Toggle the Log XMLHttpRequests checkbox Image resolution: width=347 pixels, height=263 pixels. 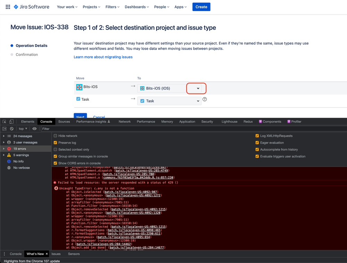(x=257, y=136)
